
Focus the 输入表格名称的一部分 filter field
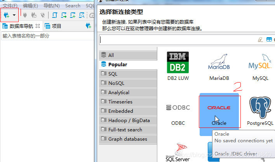(47, 36)
